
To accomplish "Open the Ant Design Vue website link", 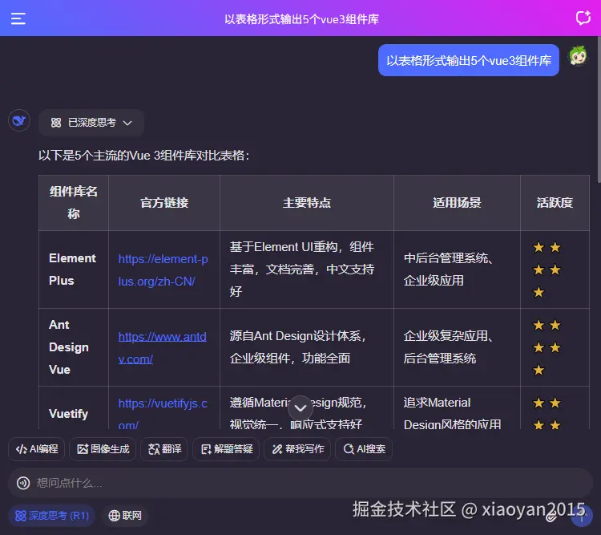I will pos(162,348).
